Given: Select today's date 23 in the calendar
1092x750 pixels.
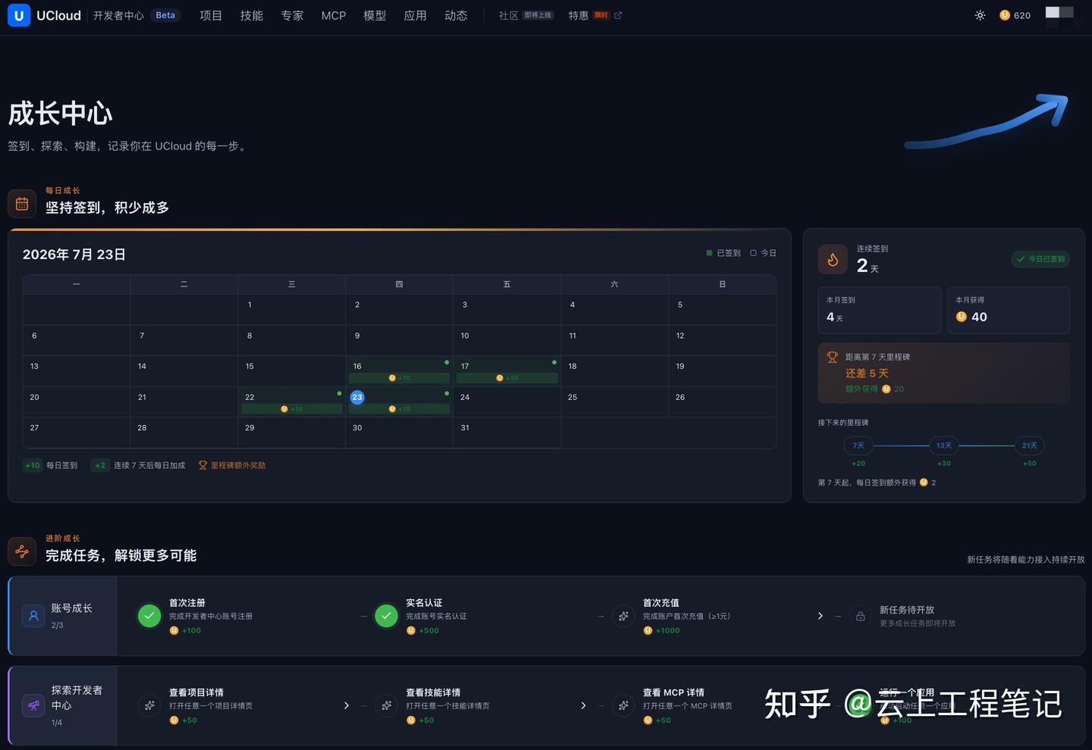Looking at the screenshot, I should [357, 397].
